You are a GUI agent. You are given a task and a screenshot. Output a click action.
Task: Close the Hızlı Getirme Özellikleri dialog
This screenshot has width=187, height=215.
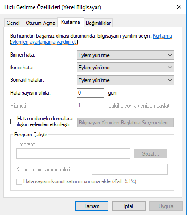[179, 7]
